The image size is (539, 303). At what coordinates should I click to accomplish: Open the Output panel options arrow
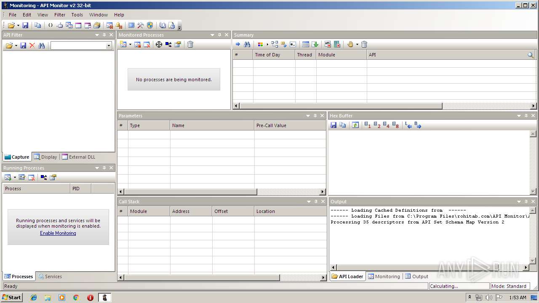pos(519,202)
